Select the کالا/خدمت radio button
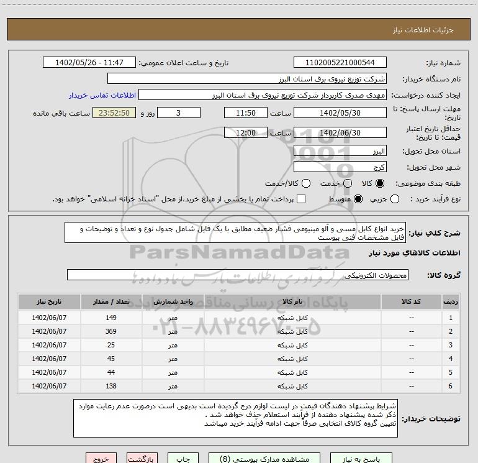This screenshot has height=463, width=478. (306, 183)
